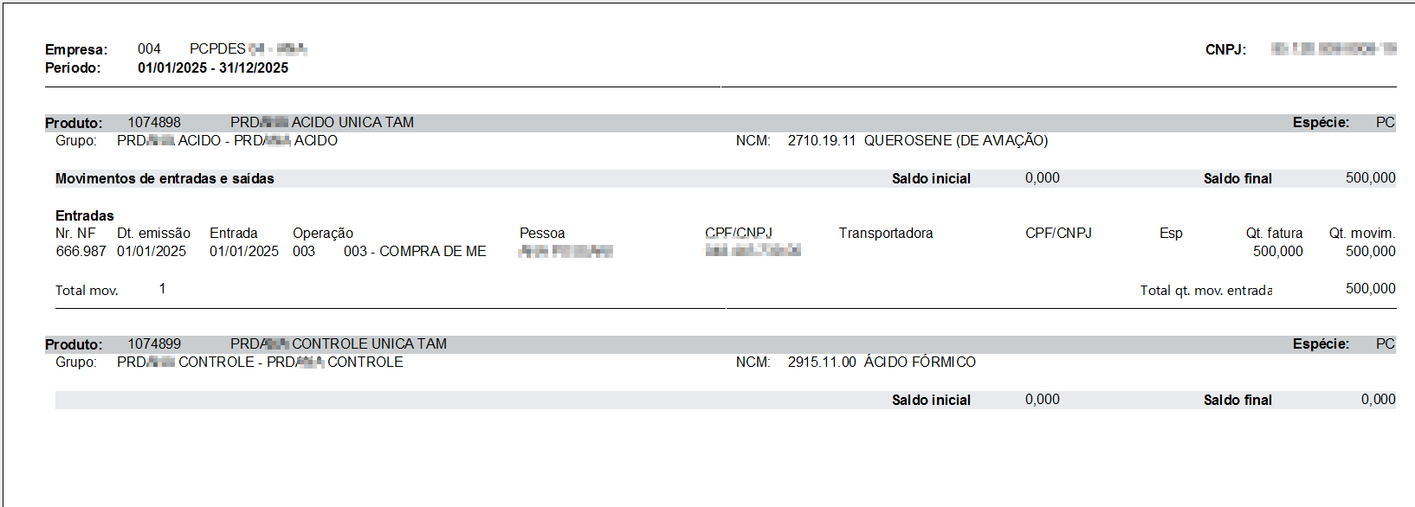This screenshot has width=1415, height=507.
Task: Click the Entradas section heading
Action: 85,215
